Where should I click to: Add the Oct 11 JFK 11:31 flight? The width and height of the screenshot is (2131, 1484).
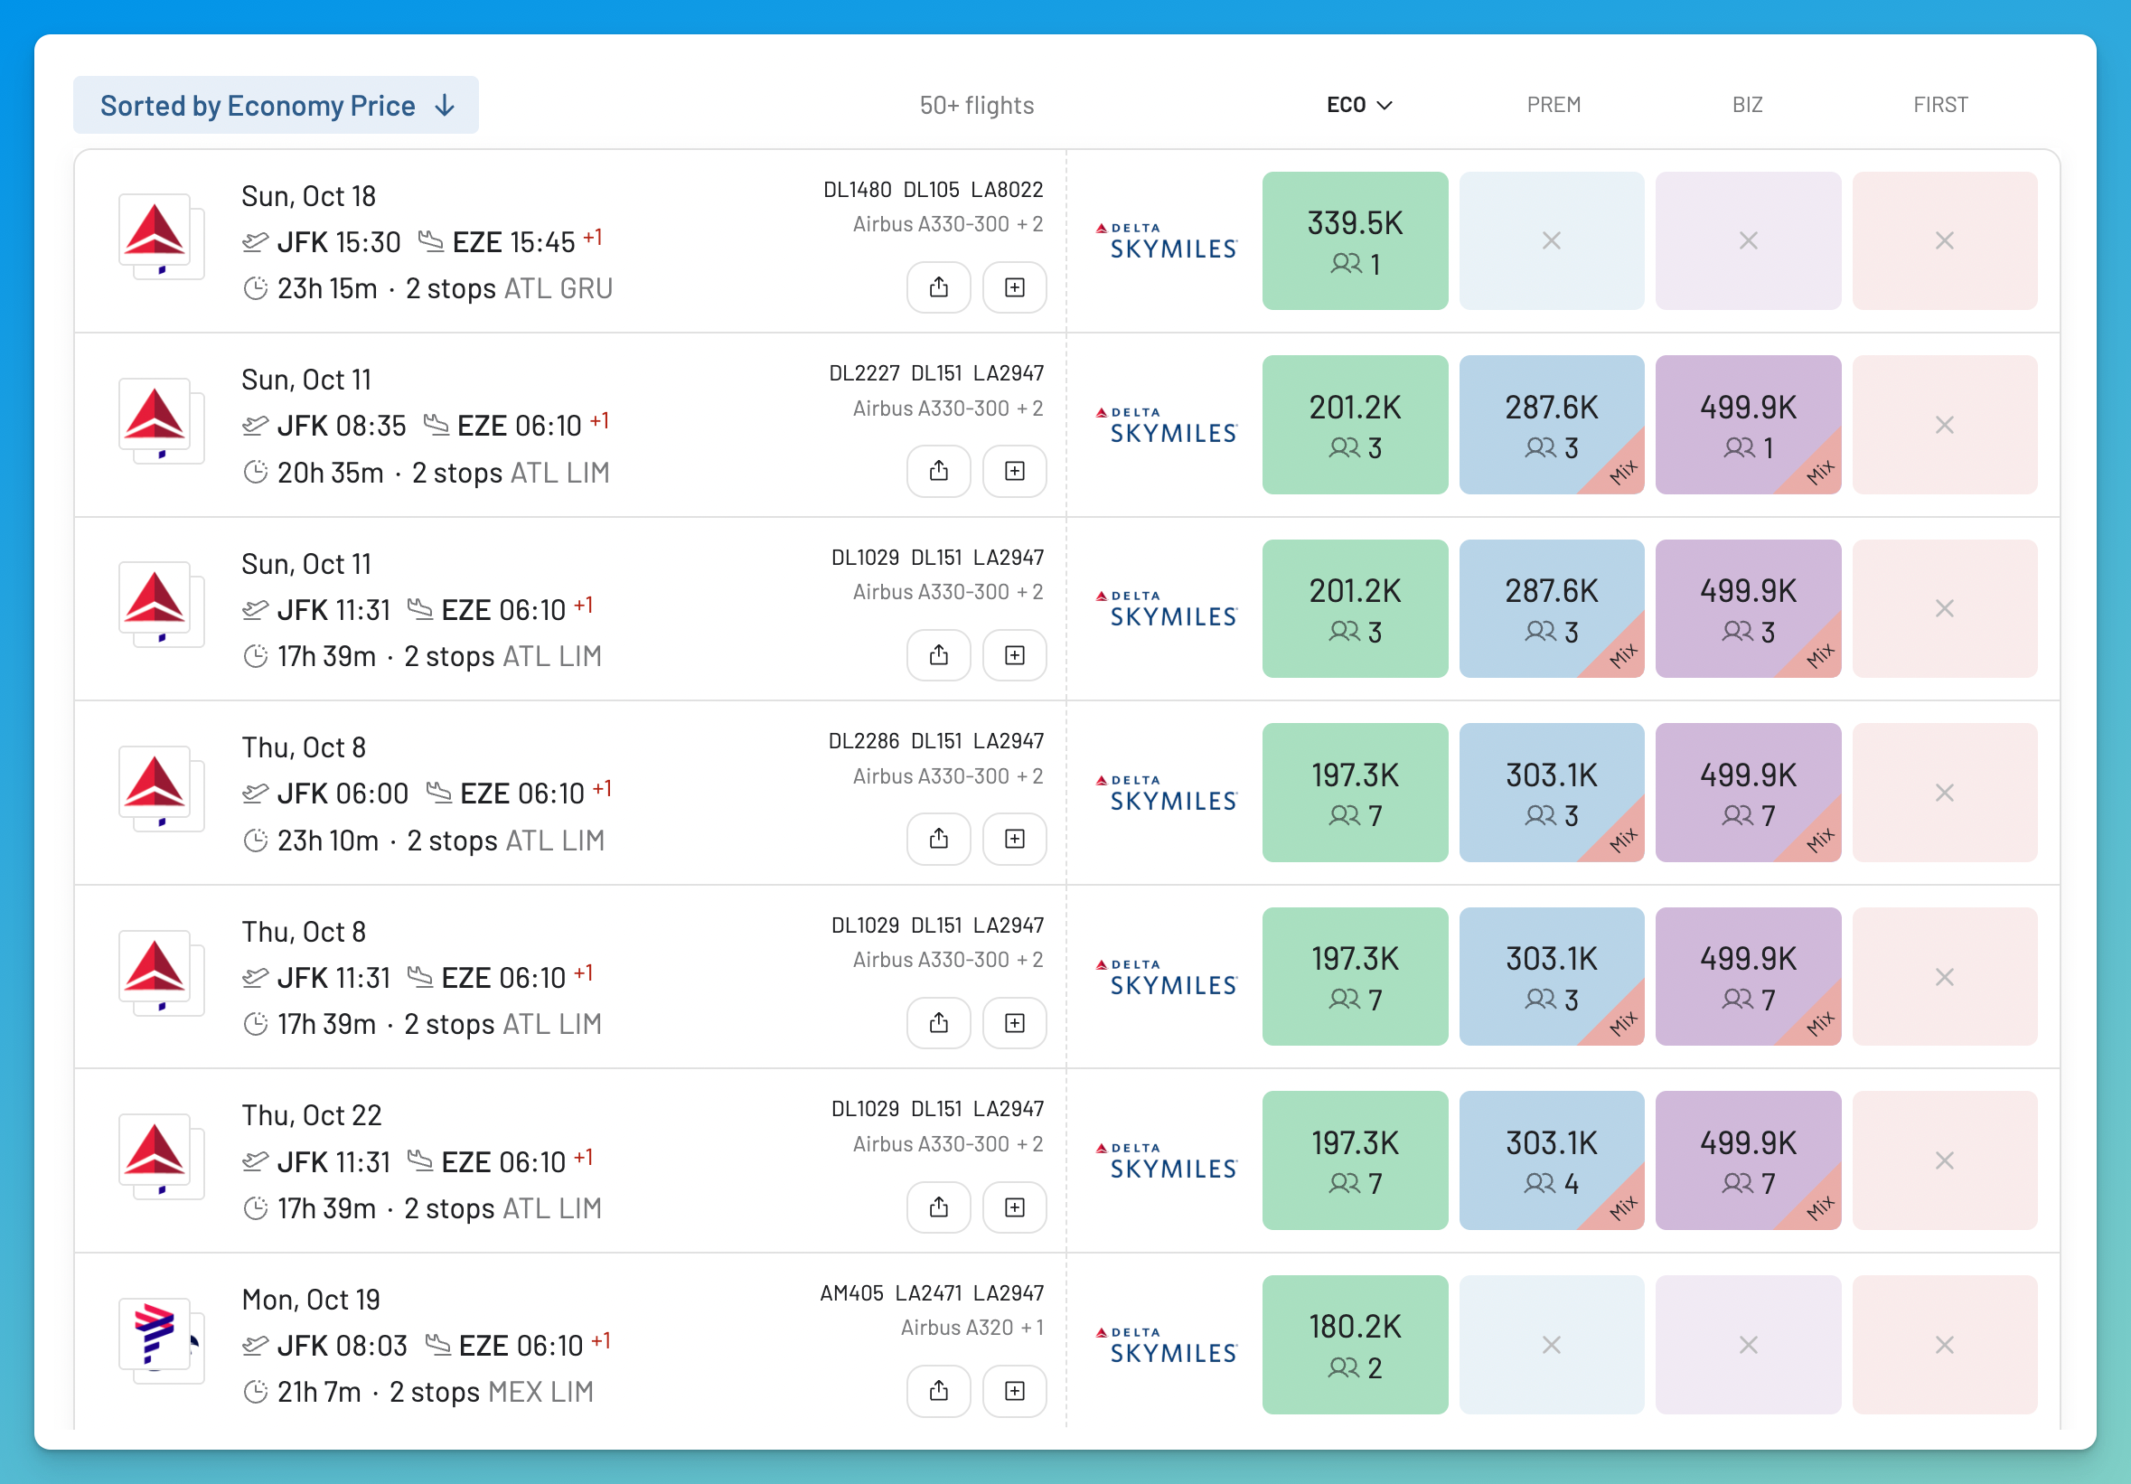pos(1015,655)
